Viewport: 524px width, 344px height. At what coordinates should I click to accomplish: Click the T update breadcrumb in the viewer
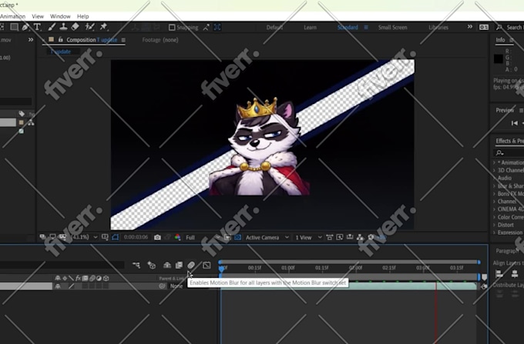click(x=60, y=52)
